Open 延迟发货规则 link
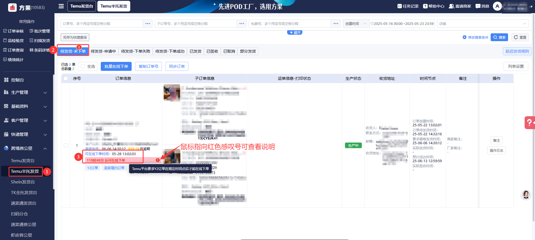535x240 pixels. [x=517, y=51]
